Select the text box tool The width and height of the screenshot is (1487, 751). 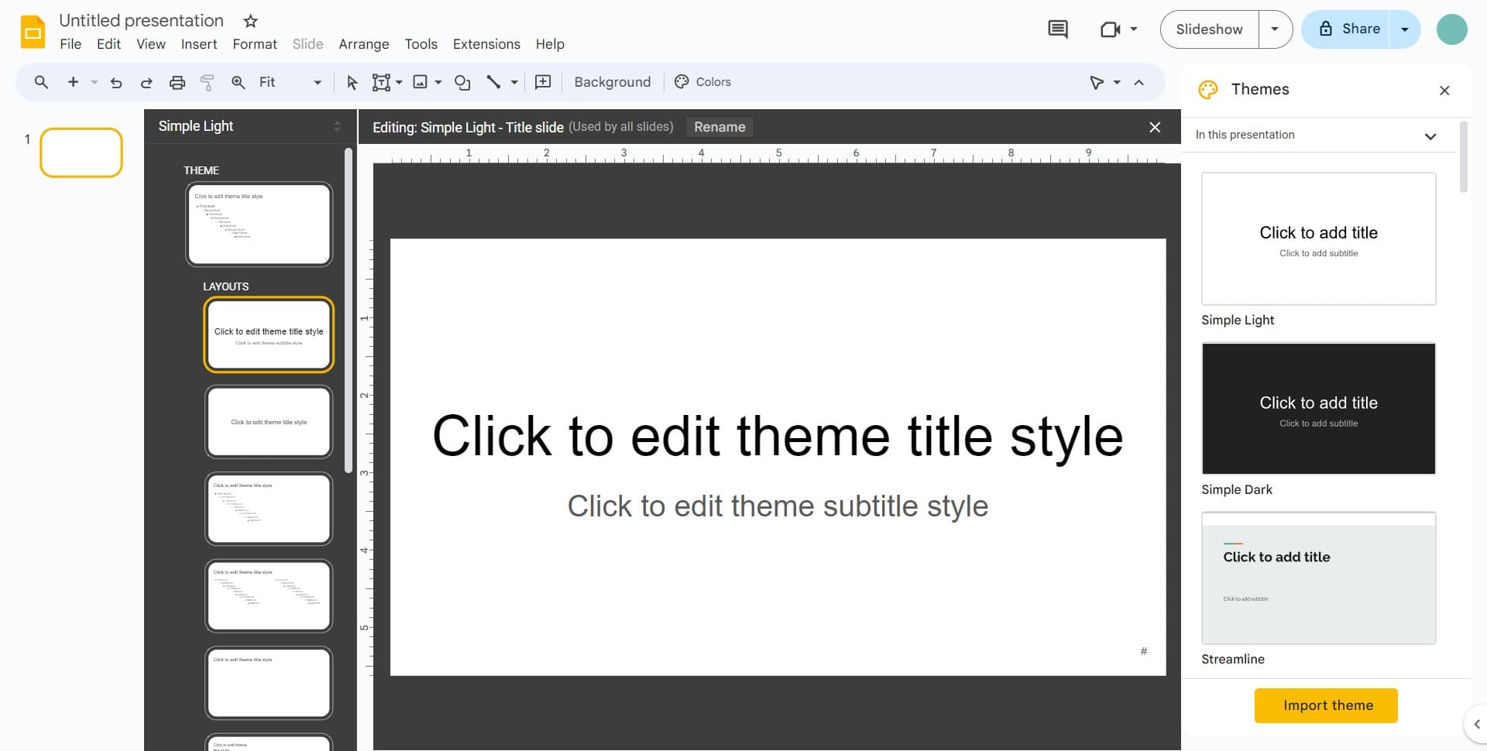point(381,83)
